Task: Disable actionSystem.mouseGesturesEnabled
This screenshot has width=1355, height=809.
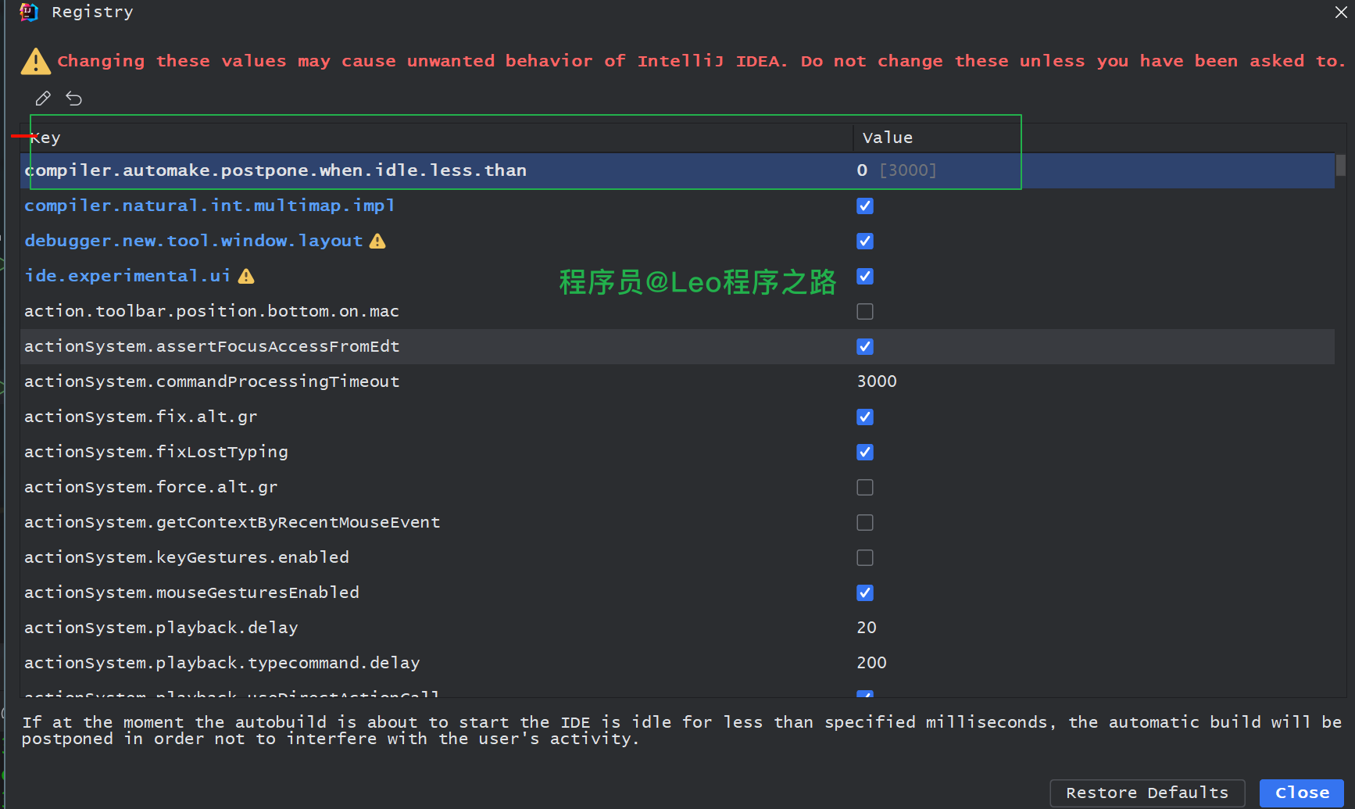Action: click(865, 592)
